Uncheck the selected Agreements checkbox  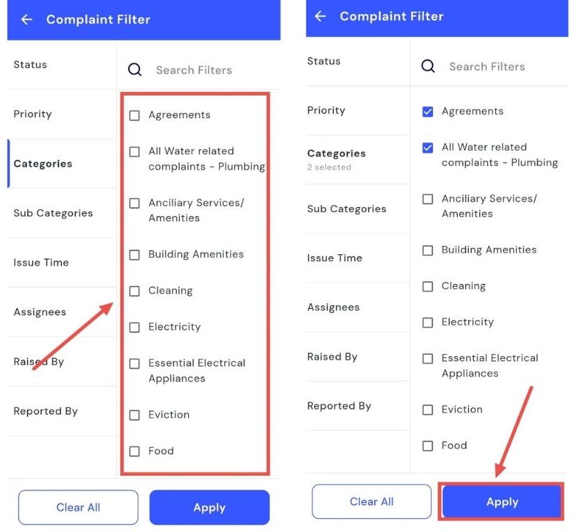428,112
